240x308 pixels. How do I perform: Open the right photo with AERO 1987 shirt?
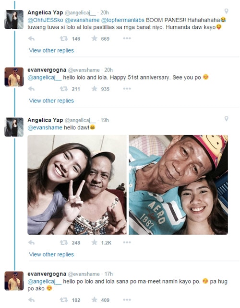[x=179, y=185]
